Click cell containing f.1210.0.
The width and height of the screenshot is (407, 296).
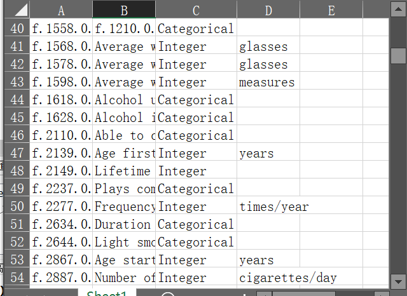(124, 28)
